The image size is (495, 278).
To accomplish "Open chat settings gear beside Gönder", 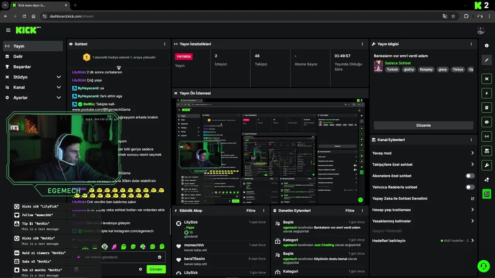I will tap(140, 269).
